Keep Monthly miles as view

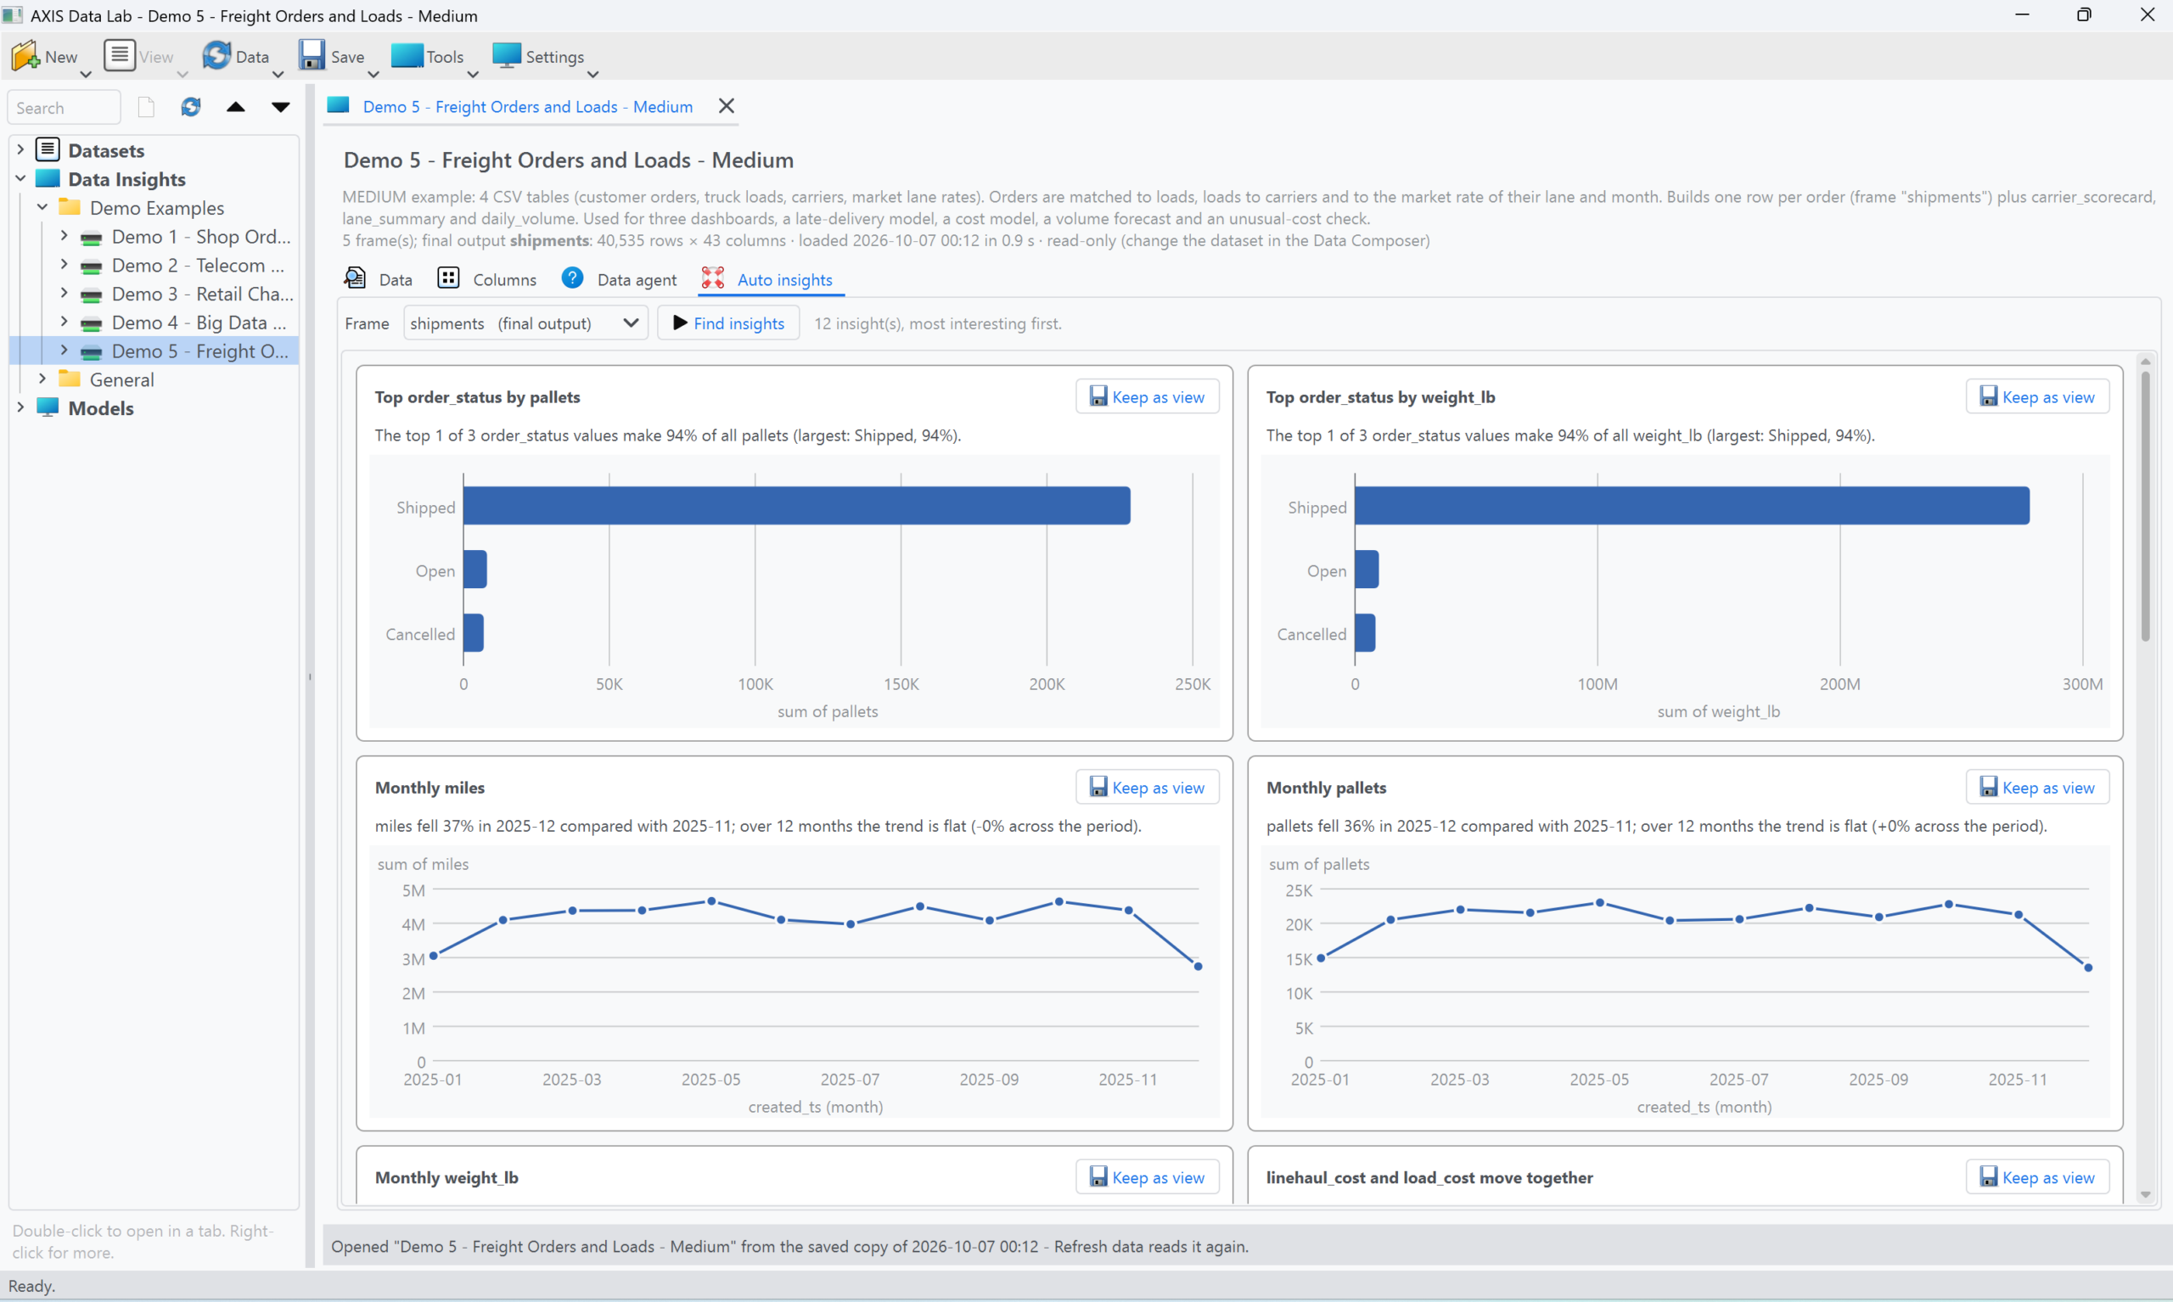pos(1147,787)
